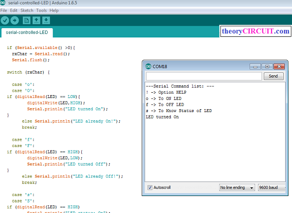The width and height of the screenshot is (292, 213).
Task: Open a sketch with the Open icon
Action: tap(36, 20)
